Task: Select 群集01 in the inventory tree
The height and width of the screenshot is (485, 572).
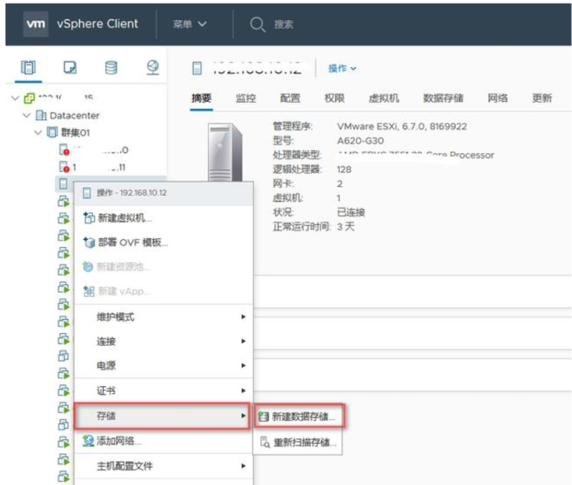Action: [x=75, y=132]
